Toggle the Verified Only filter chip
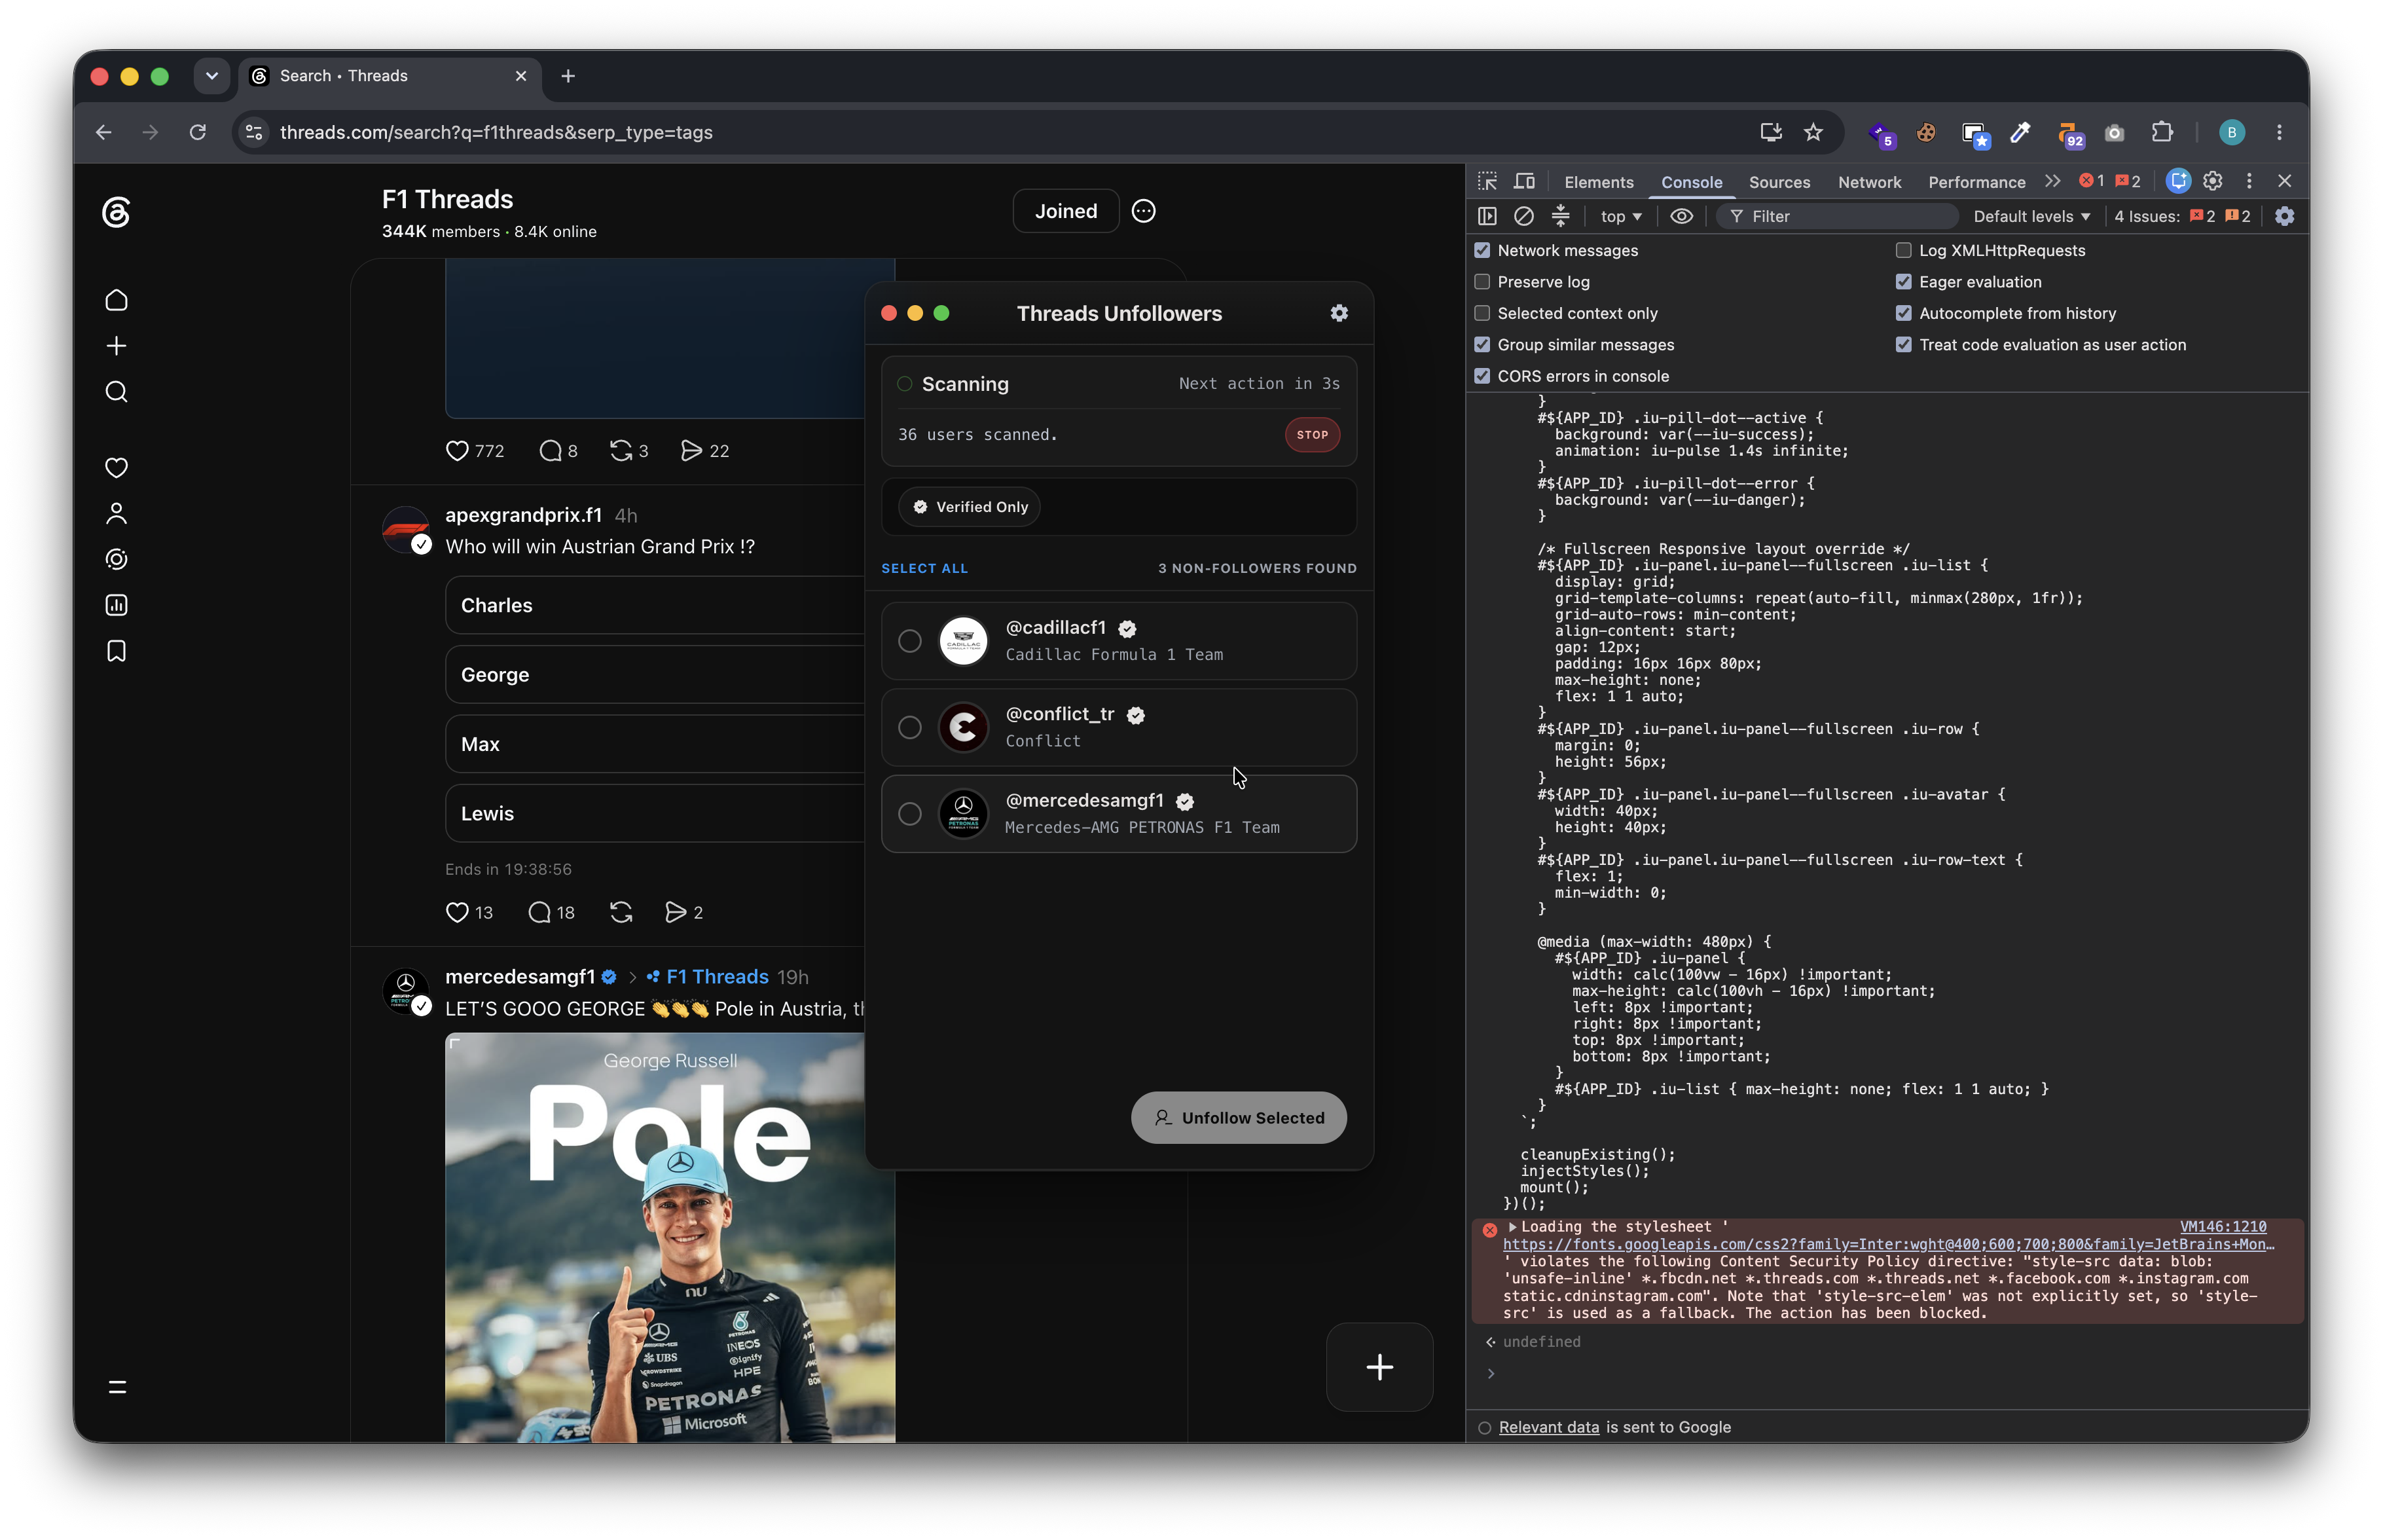The width and height of the screenshot is (2383, 1540). tap(969, 507)
